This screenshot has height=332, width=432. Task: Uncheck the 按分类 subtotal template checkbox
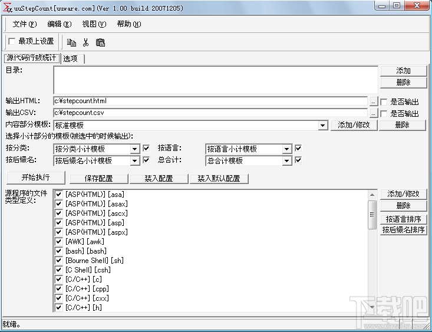[x=146, y=149]
